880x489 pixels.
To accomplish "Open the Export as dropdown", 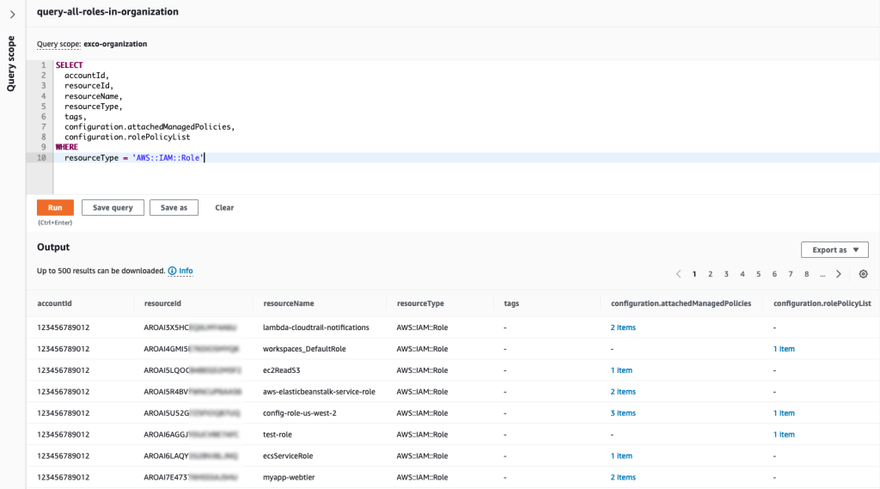I will [834, 250].
